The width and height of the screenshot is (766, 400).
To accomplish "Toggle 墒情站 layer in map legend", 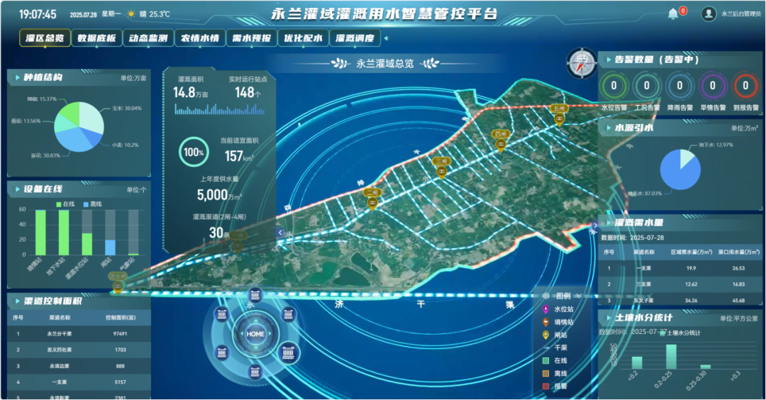I will 558,322.
